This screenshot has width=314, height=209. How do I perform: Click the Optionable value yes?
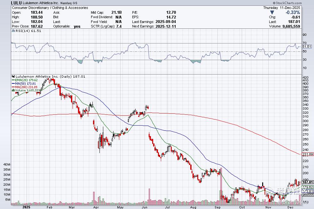[x=77, y=27]
